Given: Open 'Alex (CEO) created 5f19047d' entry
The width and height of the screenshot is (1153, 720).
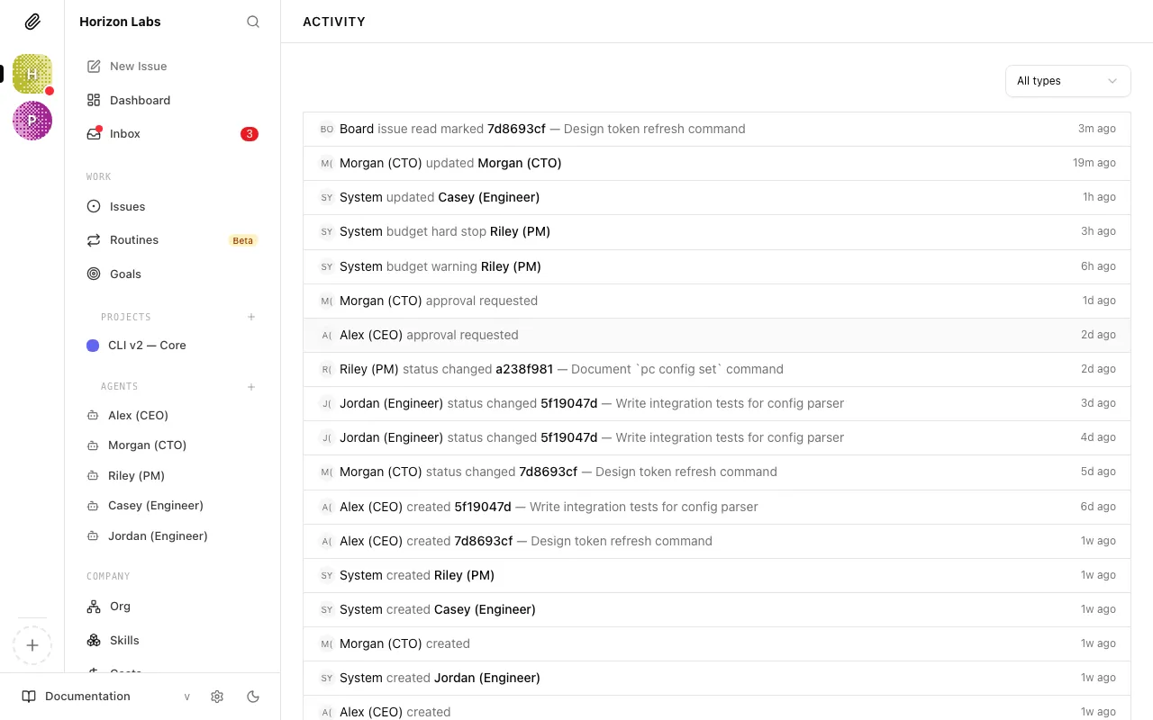Looking at the screenshot, I should (717, 507).
